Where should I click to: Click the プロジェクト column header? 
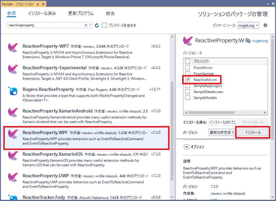[201, 61]
